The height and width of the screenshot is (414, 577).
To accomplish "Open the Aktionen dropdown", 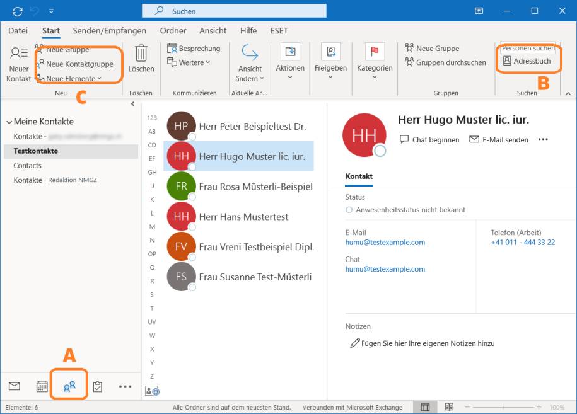I will coord(290,61).
